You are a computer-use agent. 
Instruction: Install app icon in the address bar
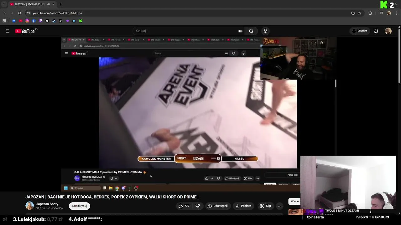tap(353, 13)
